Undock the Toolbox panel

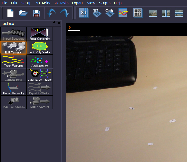[x=54, y=23]
